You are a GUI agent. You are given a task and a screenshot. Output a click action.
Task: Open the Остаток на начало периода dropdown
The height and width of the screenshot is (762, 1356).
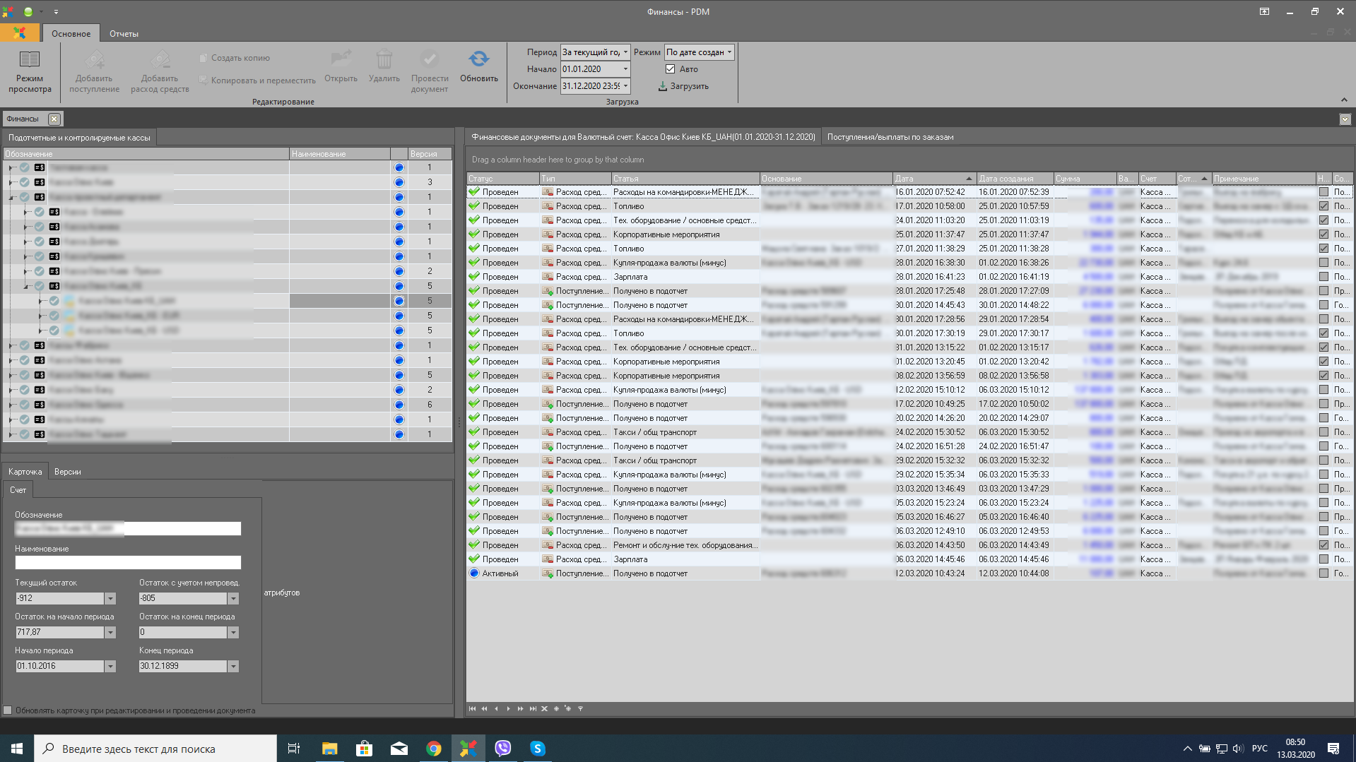point(110,632)
